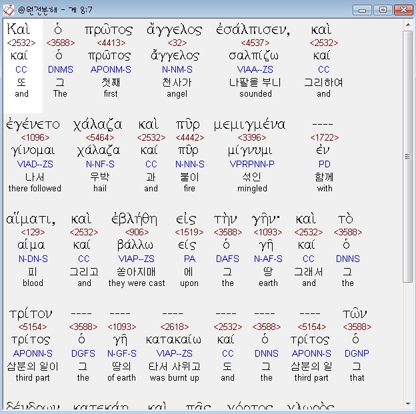Click lemma σαλπίζω
Viewport: 416px width, 414px height.
tap(253, 56)
